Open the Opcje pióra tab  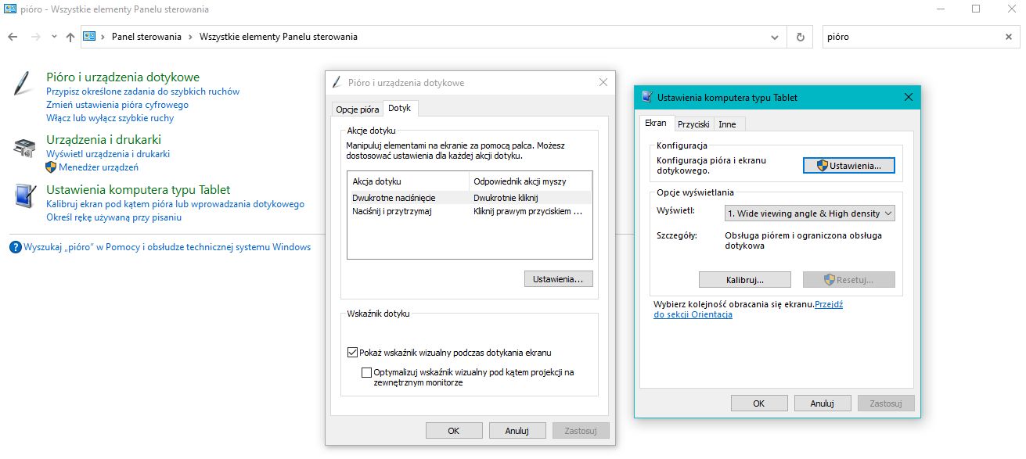click(x=357, y=109)
